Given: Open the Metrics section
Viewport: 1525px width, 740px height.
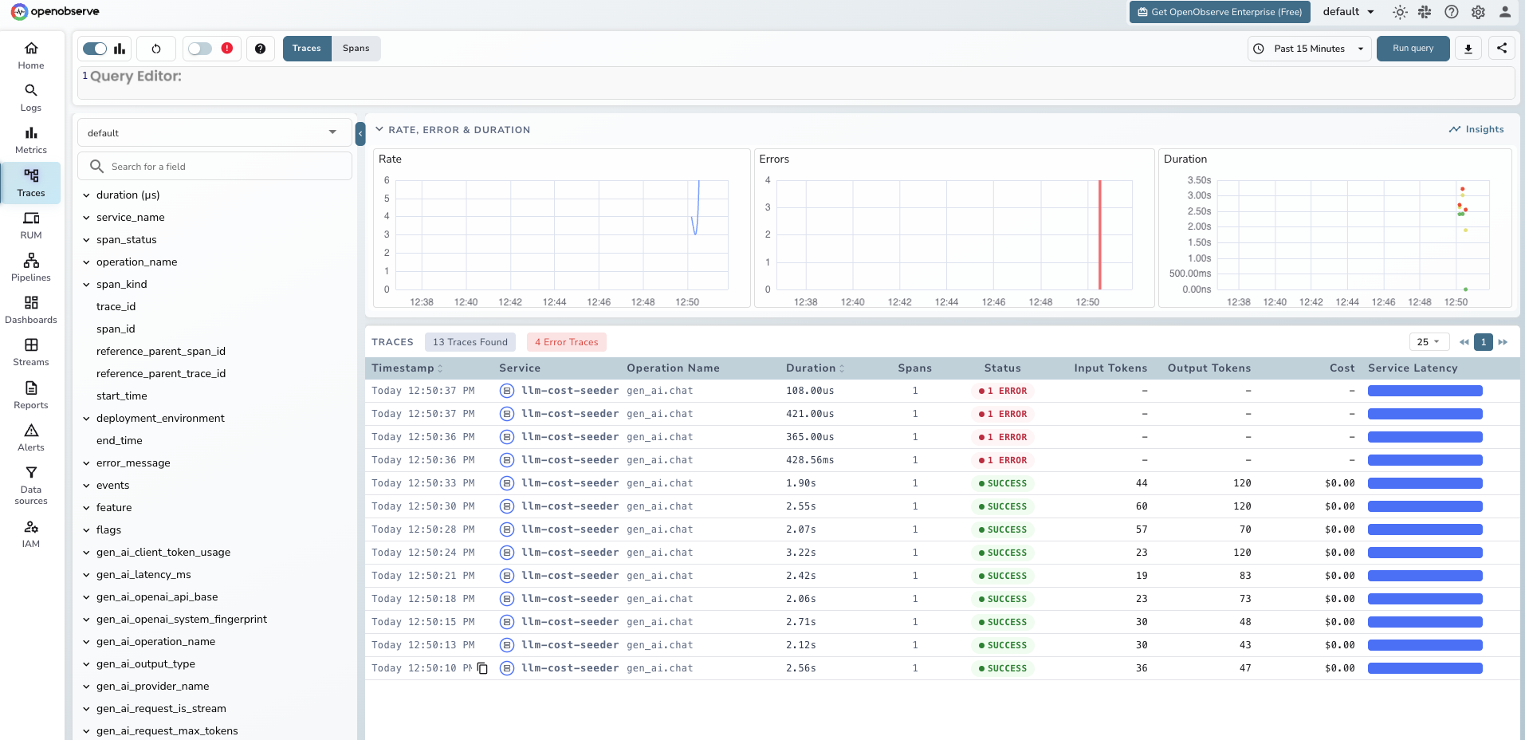Looking at the screenshot, I should pyautogui.click(x=30, y=139).
